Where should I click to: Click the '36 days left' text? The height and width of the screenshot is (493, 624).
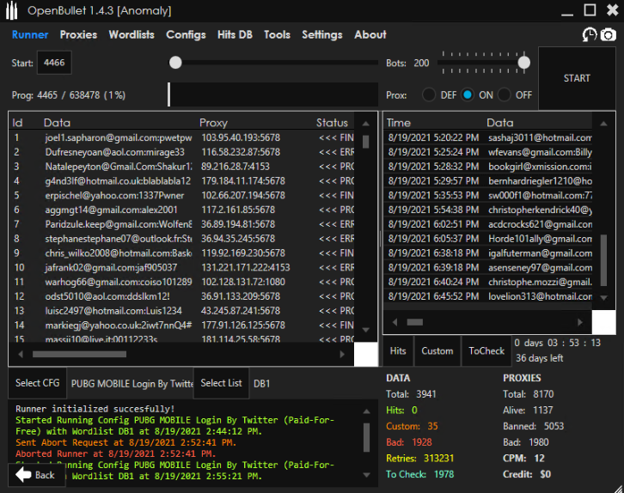[x=539, y=358]
